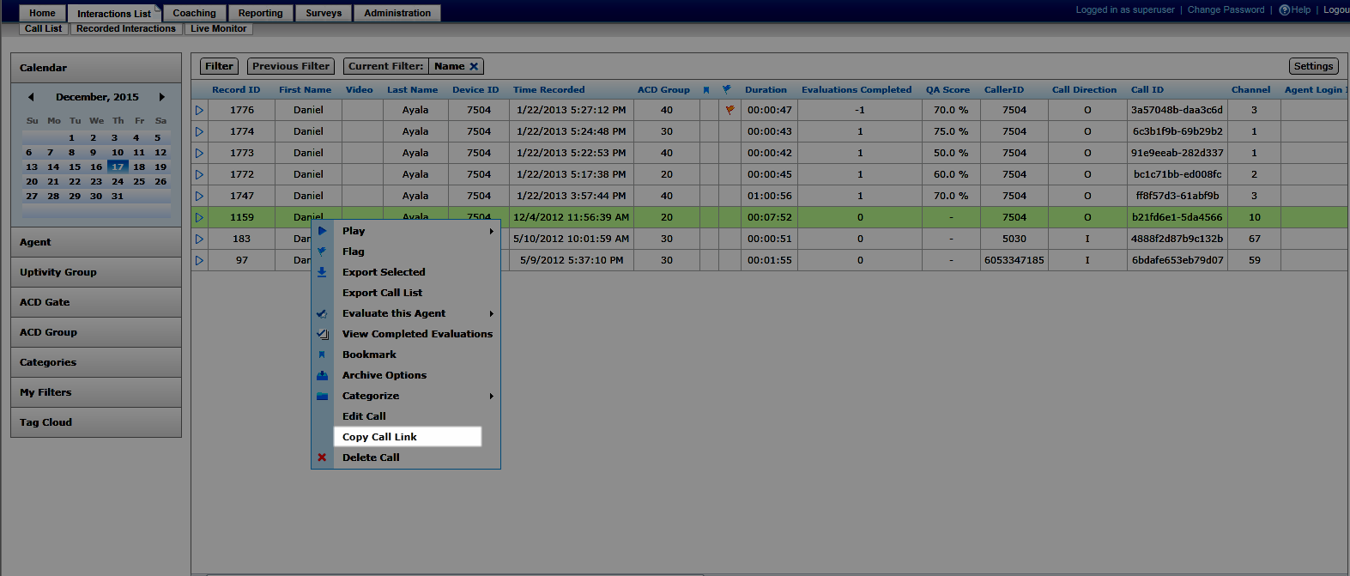Image resolution: width=1350 pixels, height=576 pixels.
Task: Go to next month in calendar
Action: pyautogui.click(x=161, y=97)
